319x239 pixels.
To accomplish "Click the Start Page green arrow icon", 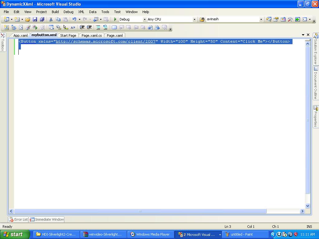I will pos(298,19).
